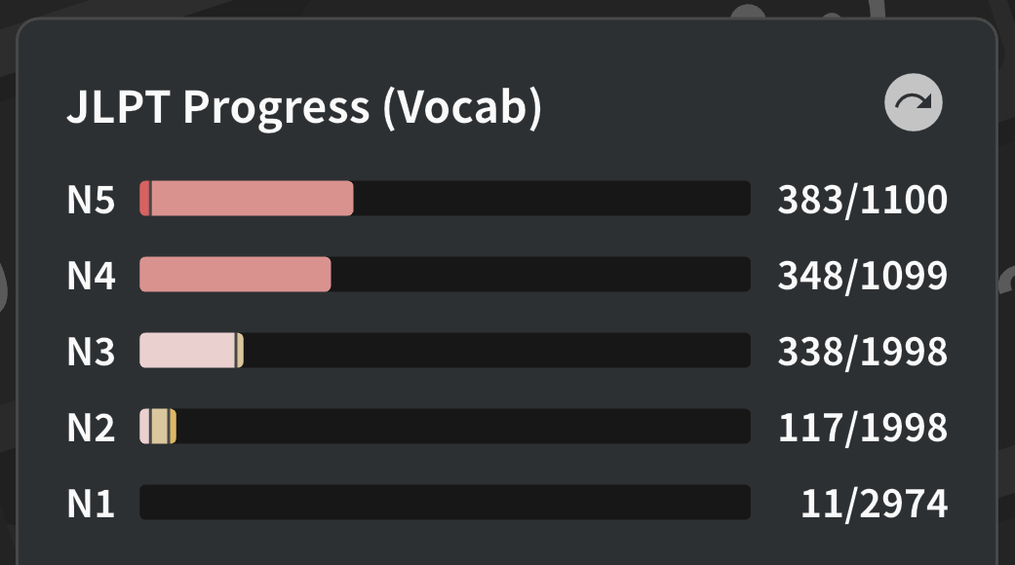Click the pink filled portion of N4 bar
Viewport: 1015px width, 565px height.
tap(235, 275)
